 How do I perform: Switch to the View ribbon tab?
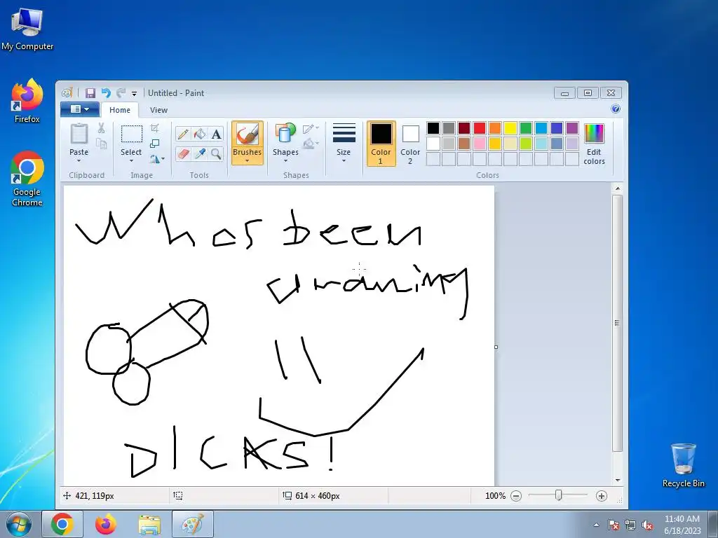click(x=159, y=110)
